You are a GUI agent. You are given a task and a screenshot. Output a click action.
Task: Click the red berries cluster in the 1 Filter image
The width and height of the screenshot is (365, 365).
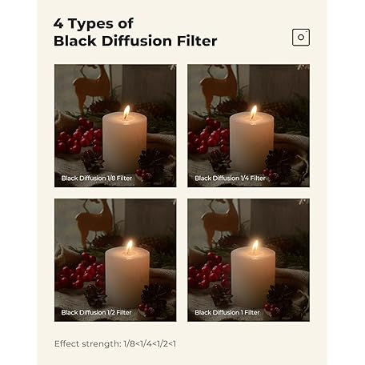(210, 271)
